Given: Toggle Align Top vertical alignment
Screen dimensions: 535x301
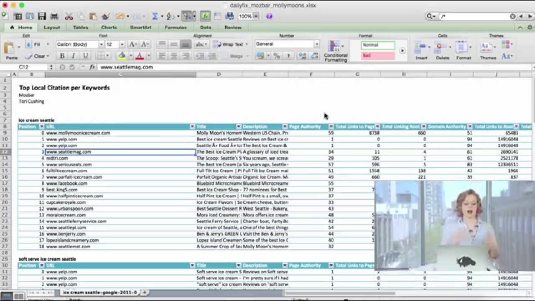Looking at the screenshot, I should [162, 44].
